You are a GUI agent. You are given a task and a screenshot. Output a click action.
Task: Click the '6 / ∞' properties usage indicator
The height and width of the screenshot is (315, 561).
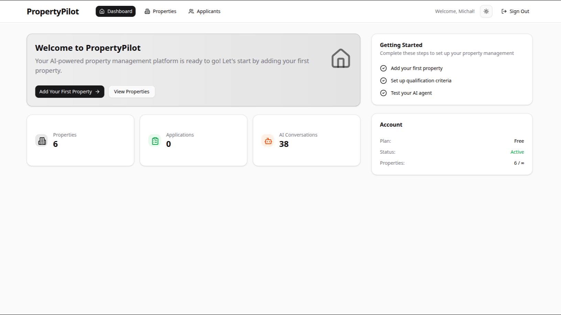coord(519,163)
